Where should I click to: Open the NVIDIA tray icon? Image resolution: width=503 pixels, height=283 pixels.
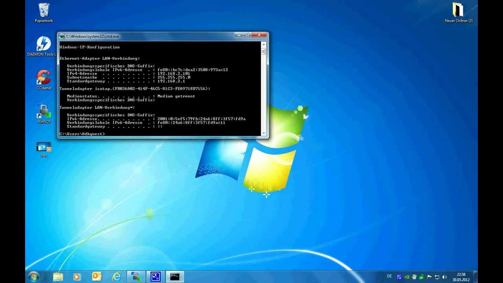pos(406,277)
